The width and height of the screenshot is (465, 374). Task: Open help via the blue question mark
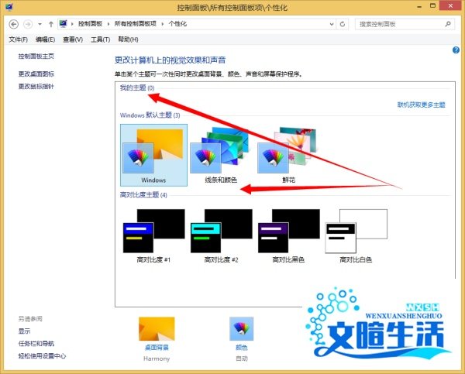click(456, 50)
